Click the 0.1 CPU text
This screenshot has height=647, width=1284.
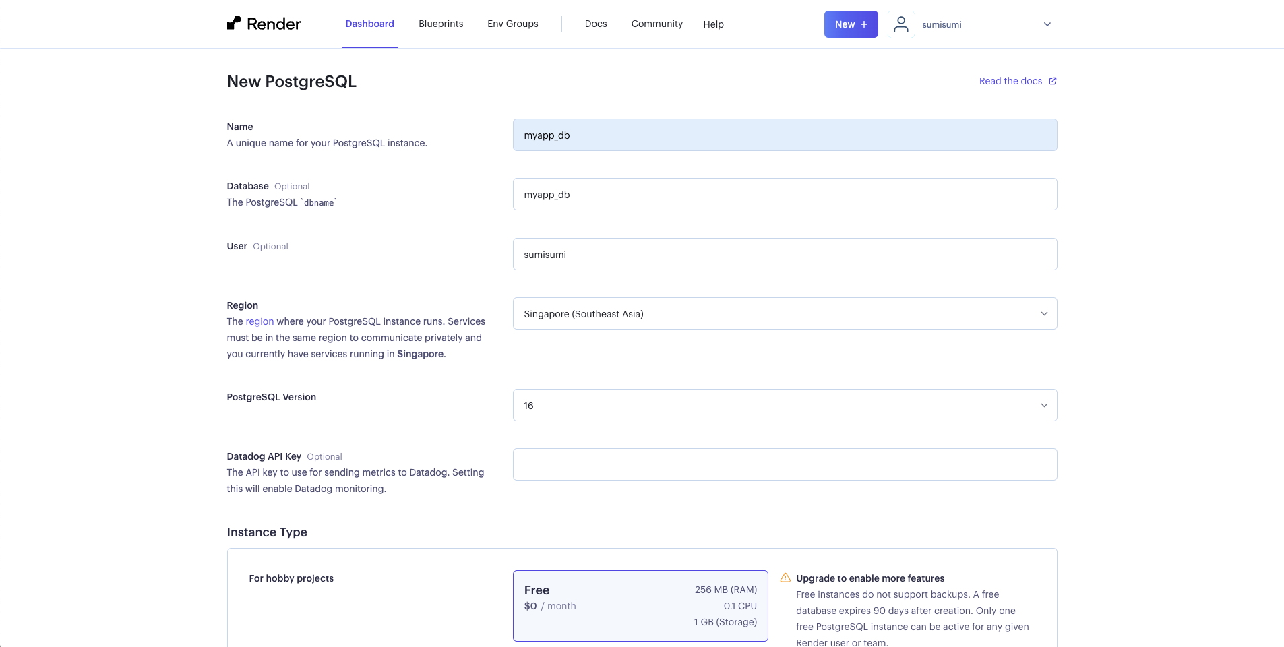point(740,606)
